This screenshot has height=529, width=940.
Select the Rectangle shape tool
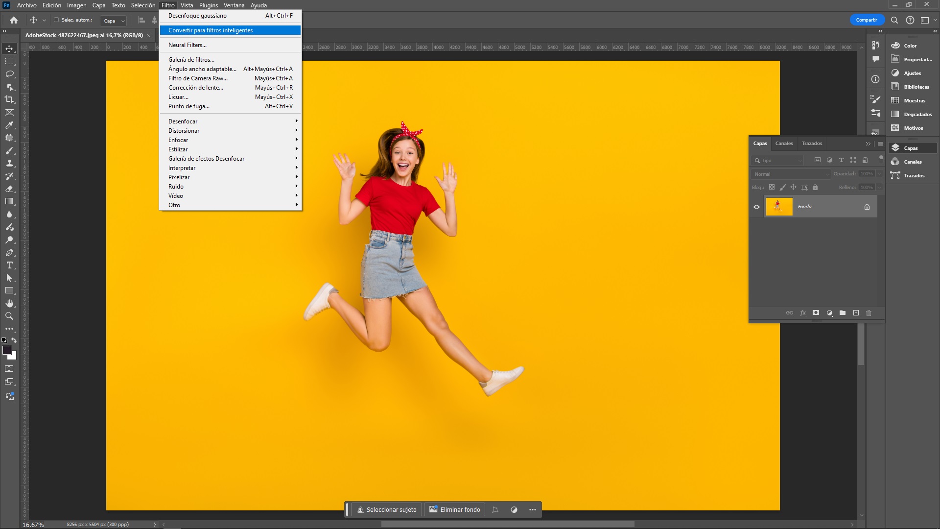[x=9, y=291]
